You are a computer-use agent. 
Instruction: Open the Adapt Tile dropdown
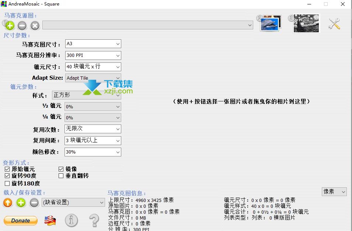93,78
